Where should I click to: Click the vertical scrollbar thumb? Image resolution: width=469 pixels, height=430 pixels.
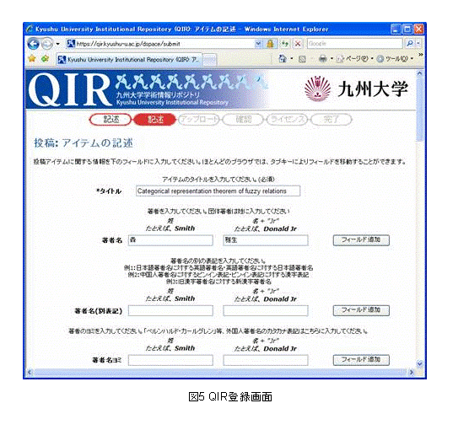click(x=419, y=109)
